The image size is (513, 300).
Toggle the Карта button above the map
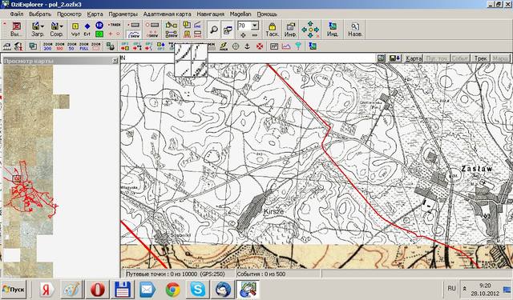[x=414, y=58]
